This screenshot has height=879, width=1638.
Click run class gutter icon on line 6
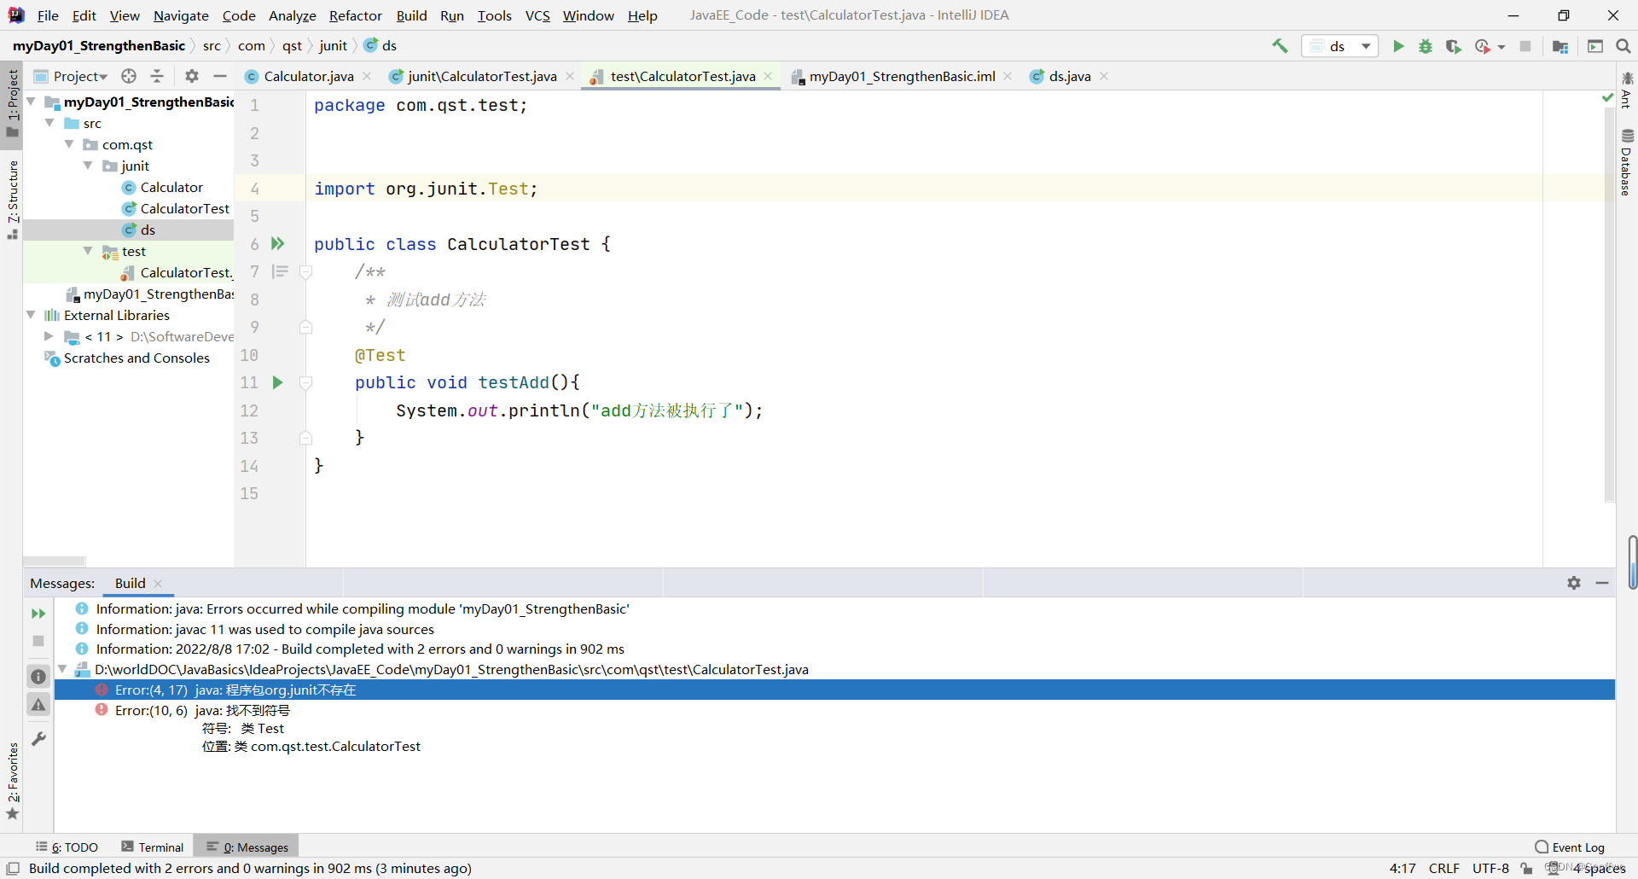(277, 244)
